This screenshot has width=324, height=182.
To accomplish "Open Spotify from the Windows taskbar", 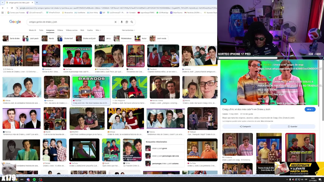I will [34, 180].
